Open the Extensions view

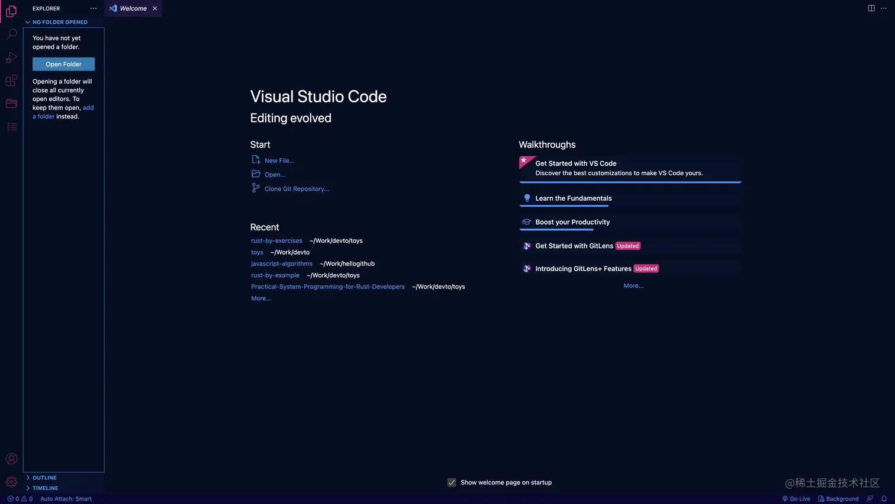pos(11,81)
